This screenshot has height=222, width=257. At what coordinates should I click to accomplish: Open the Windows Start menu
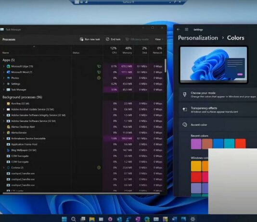[64, 219]
